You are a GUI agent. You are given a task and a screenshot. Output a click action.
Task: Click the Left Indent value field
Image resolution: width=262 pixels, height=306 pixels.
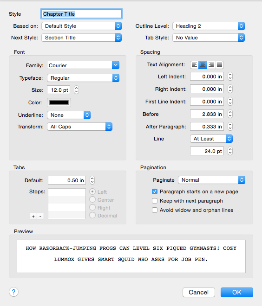click(207, 76)
